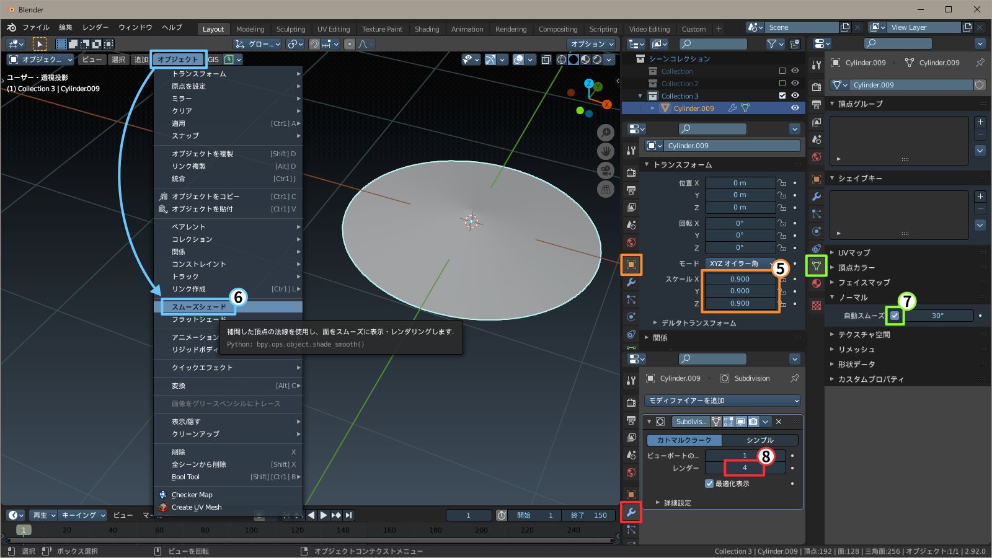Uncheck Collection 3 exclude checkbox in outliner

(x=782, y=95)
